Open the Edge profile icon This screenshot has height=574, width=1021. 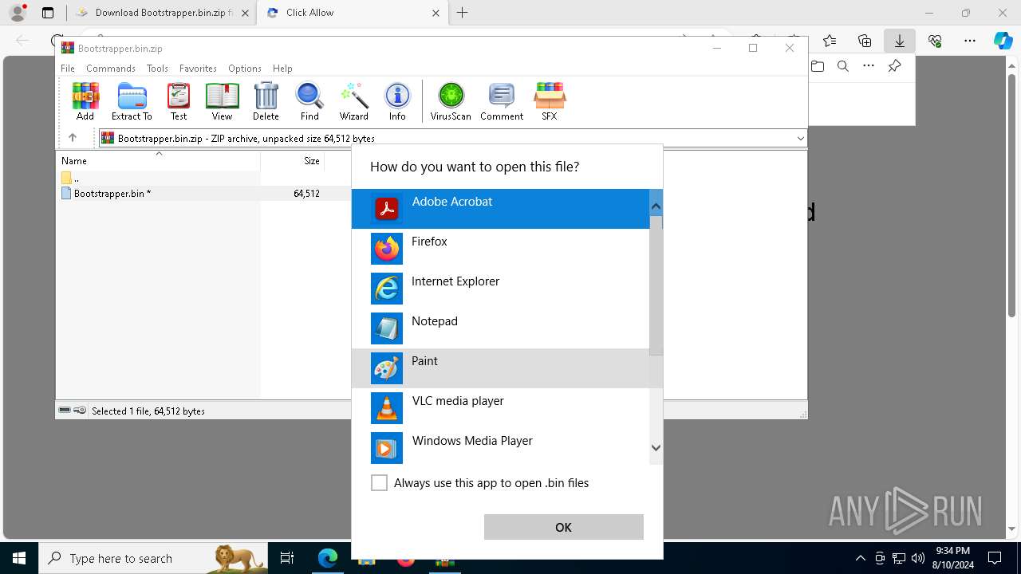point(18,13)
